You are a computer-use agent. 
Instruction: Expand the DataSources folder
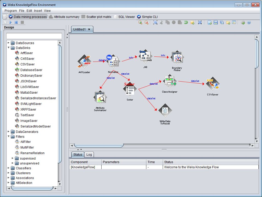point(9,43)
